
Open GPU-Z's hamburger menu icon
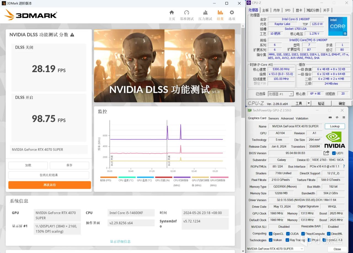344,118
